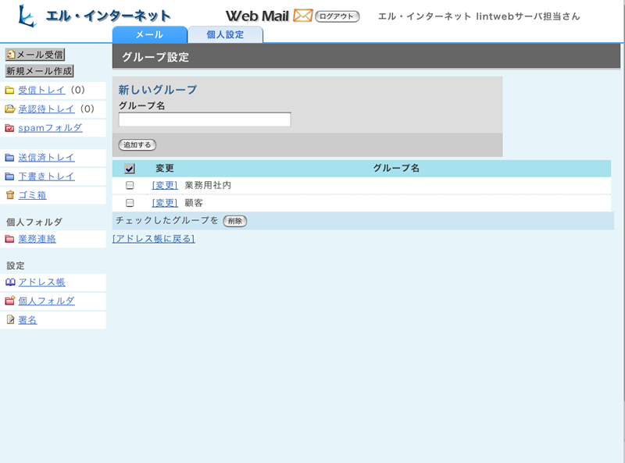
Task: Click the folder icon beside 下書きトレイ
Action: pos(9,176)
